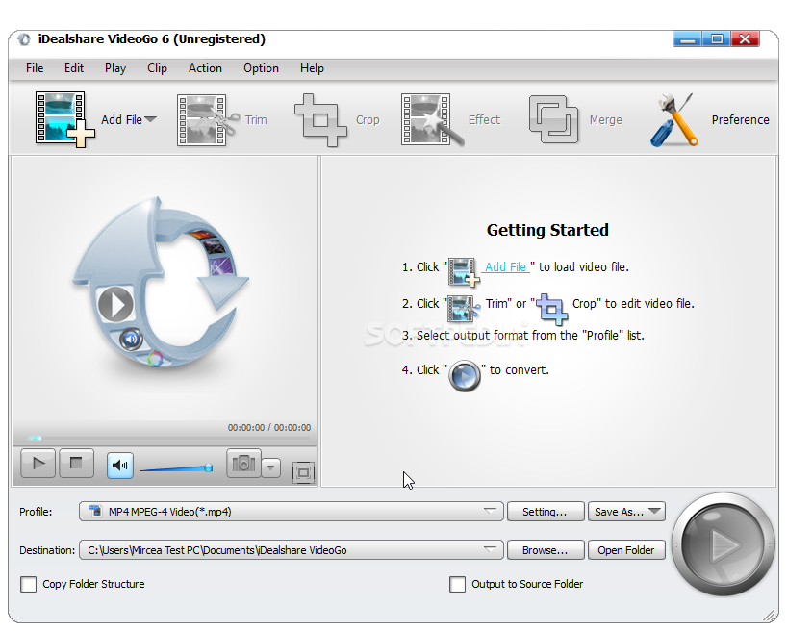Viewport: 787px width, 631px height.
Task: Click the window resize grip corner
Action: (770, 615)
